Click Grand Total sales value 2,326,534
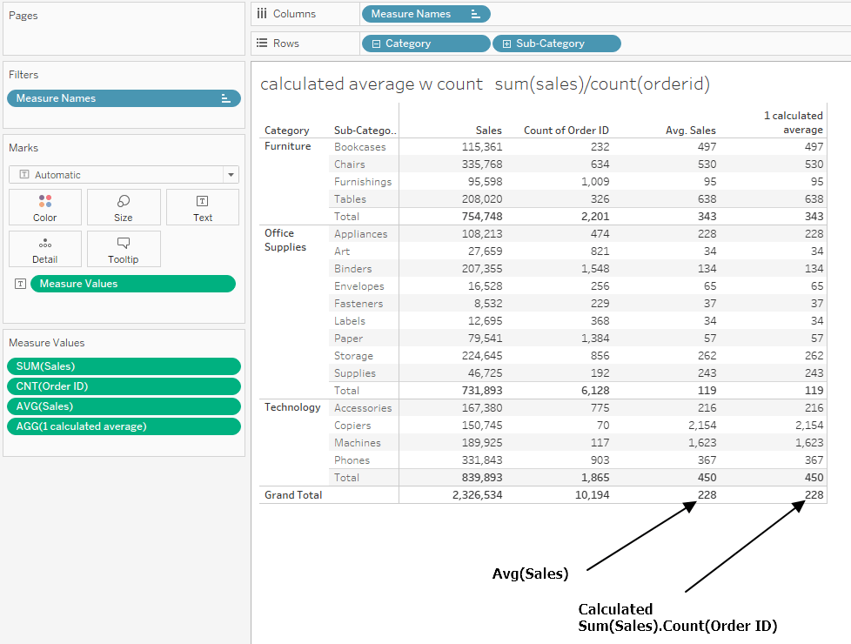This screenshot has width=851, height=644. point(477,494)
